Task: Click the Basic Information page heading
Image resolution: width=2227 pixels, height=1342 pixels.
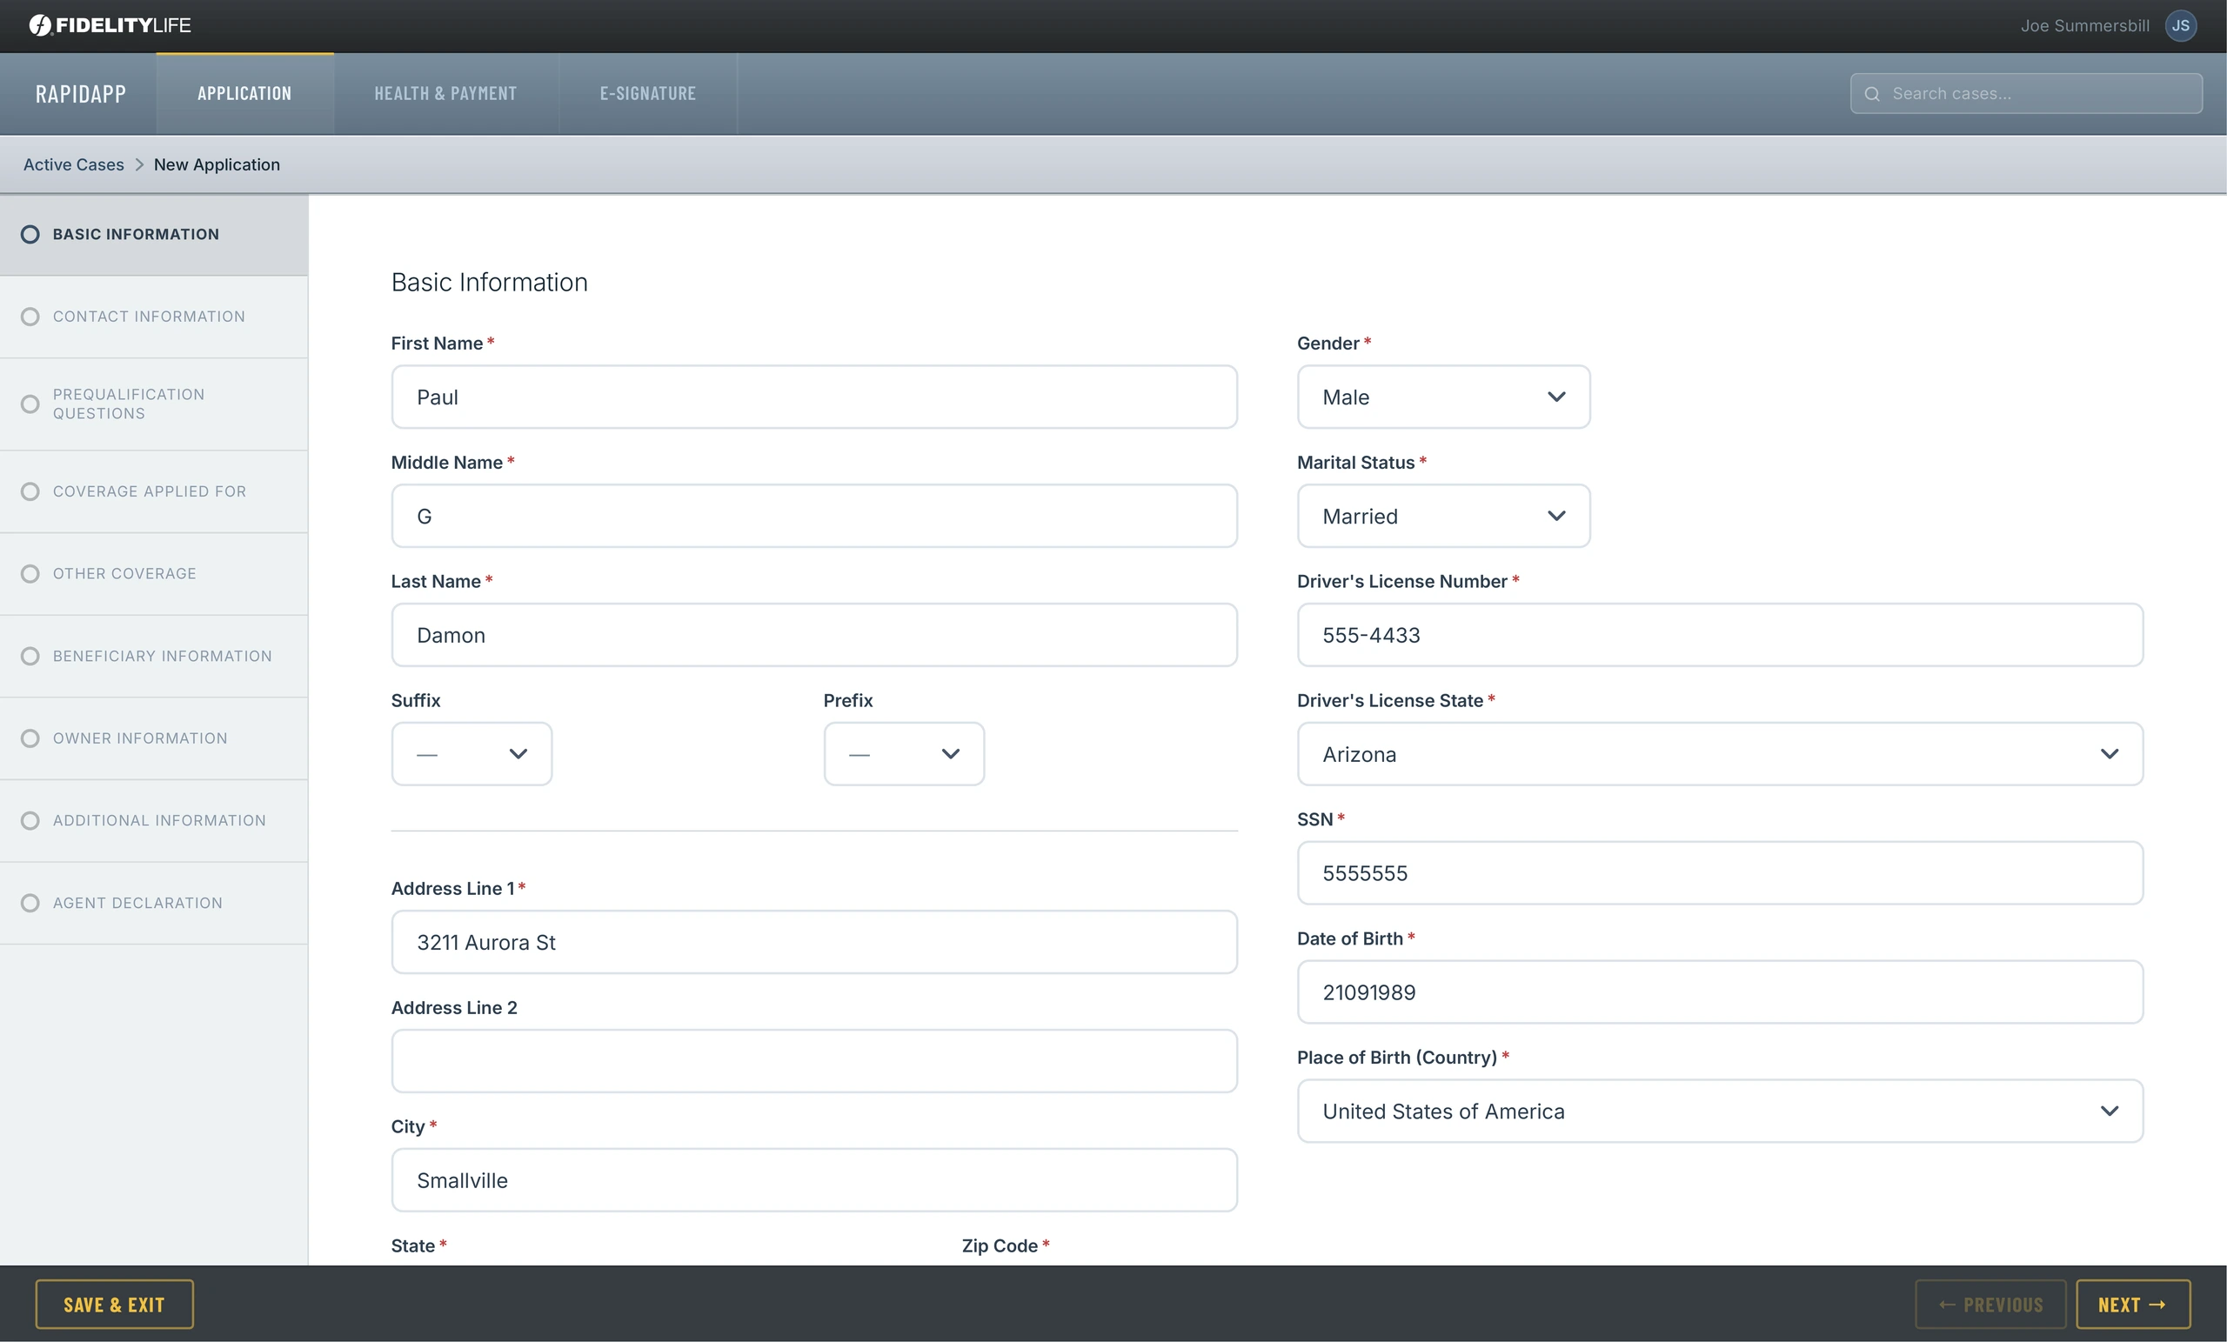Action: 489,282
